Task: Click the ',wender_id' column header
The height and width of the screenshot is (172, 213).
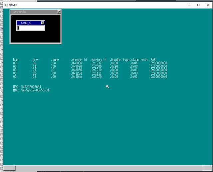Action: pyautogui.click(x=79, y=60)
